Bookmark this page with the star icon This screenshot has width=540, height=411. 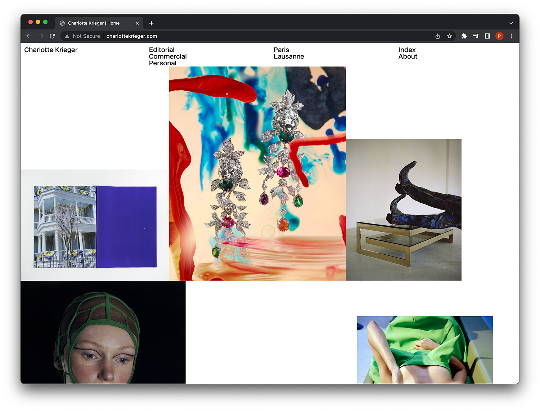click(449, 36)
